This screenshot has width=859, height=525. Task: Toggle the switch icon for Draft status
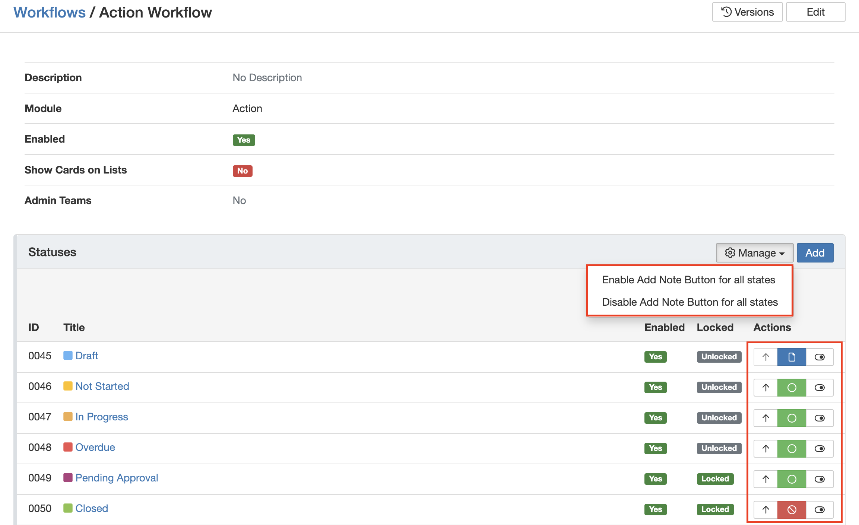[819, 357]
